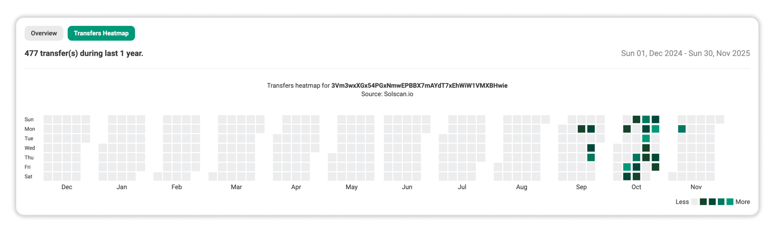
Task: Click the Dec 2024 - Nov 2025 date range
Action: [685, 53]
